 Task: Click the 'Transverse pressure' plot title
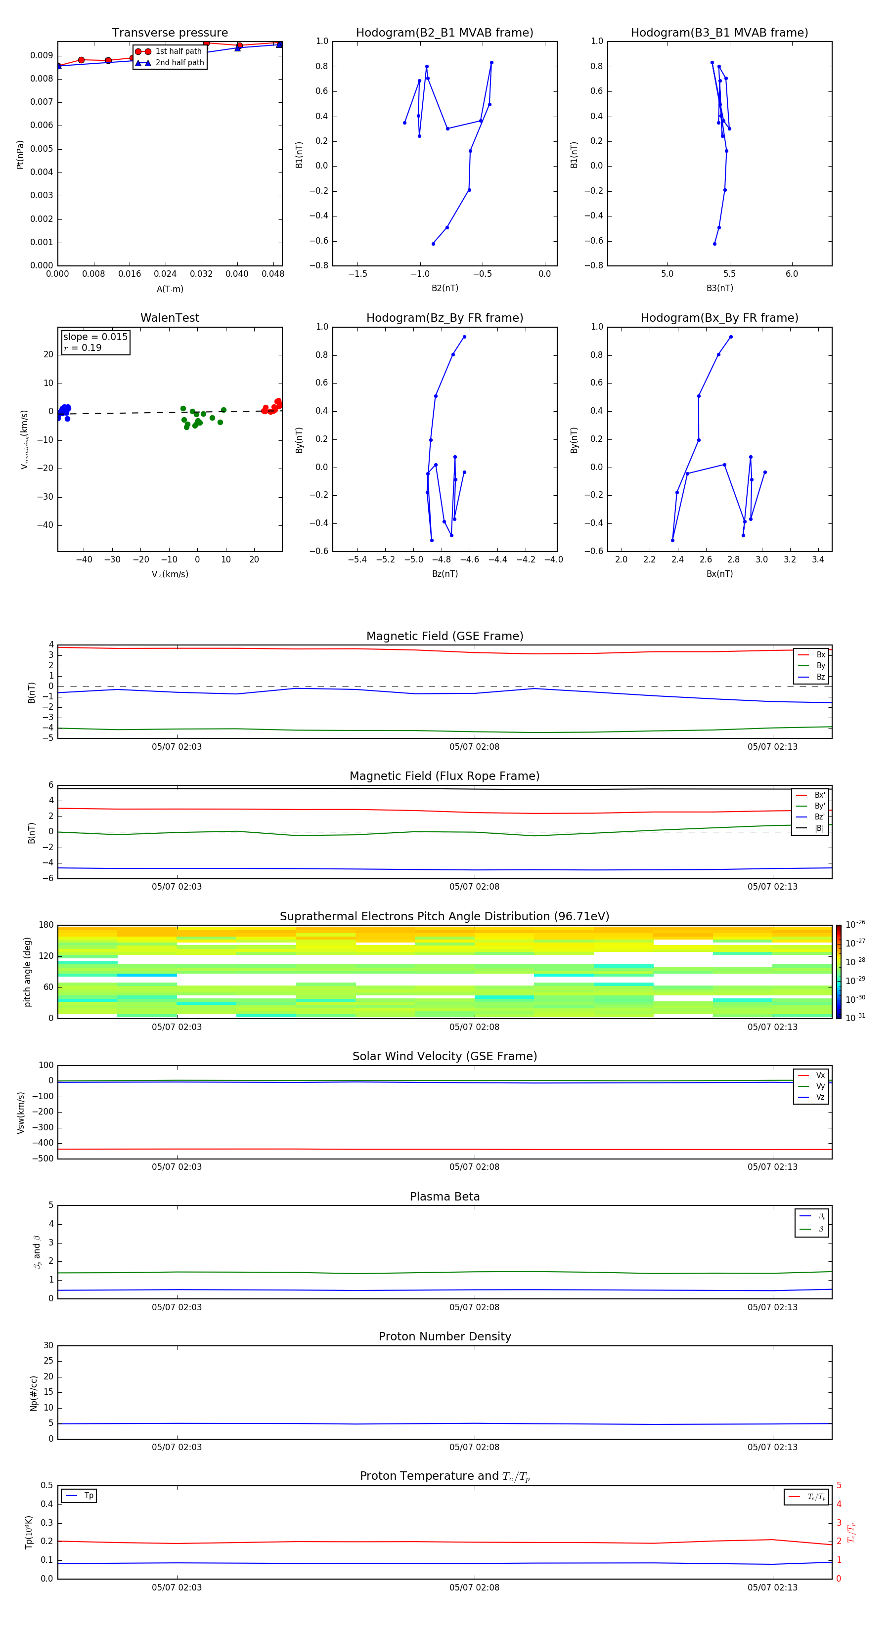(170, 33)
